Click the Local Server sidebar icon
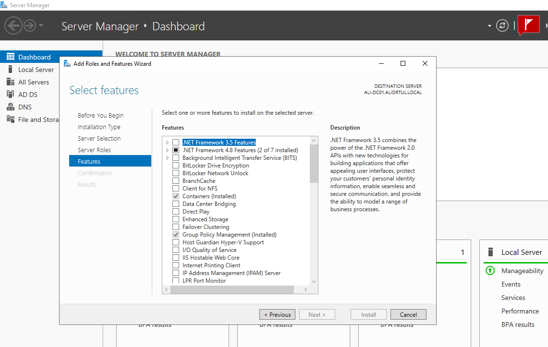Image resolution: width=548 pixels, height=347 pixels. 11,70
